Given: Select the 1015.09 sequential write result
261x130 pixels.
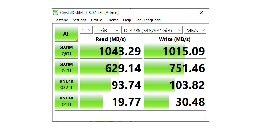Looking at the screenshot, I should click(175, 51).
